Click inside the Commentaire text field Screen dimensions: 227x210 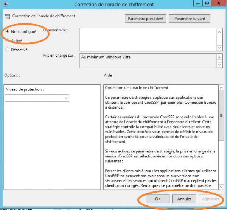tap(148, 40)
